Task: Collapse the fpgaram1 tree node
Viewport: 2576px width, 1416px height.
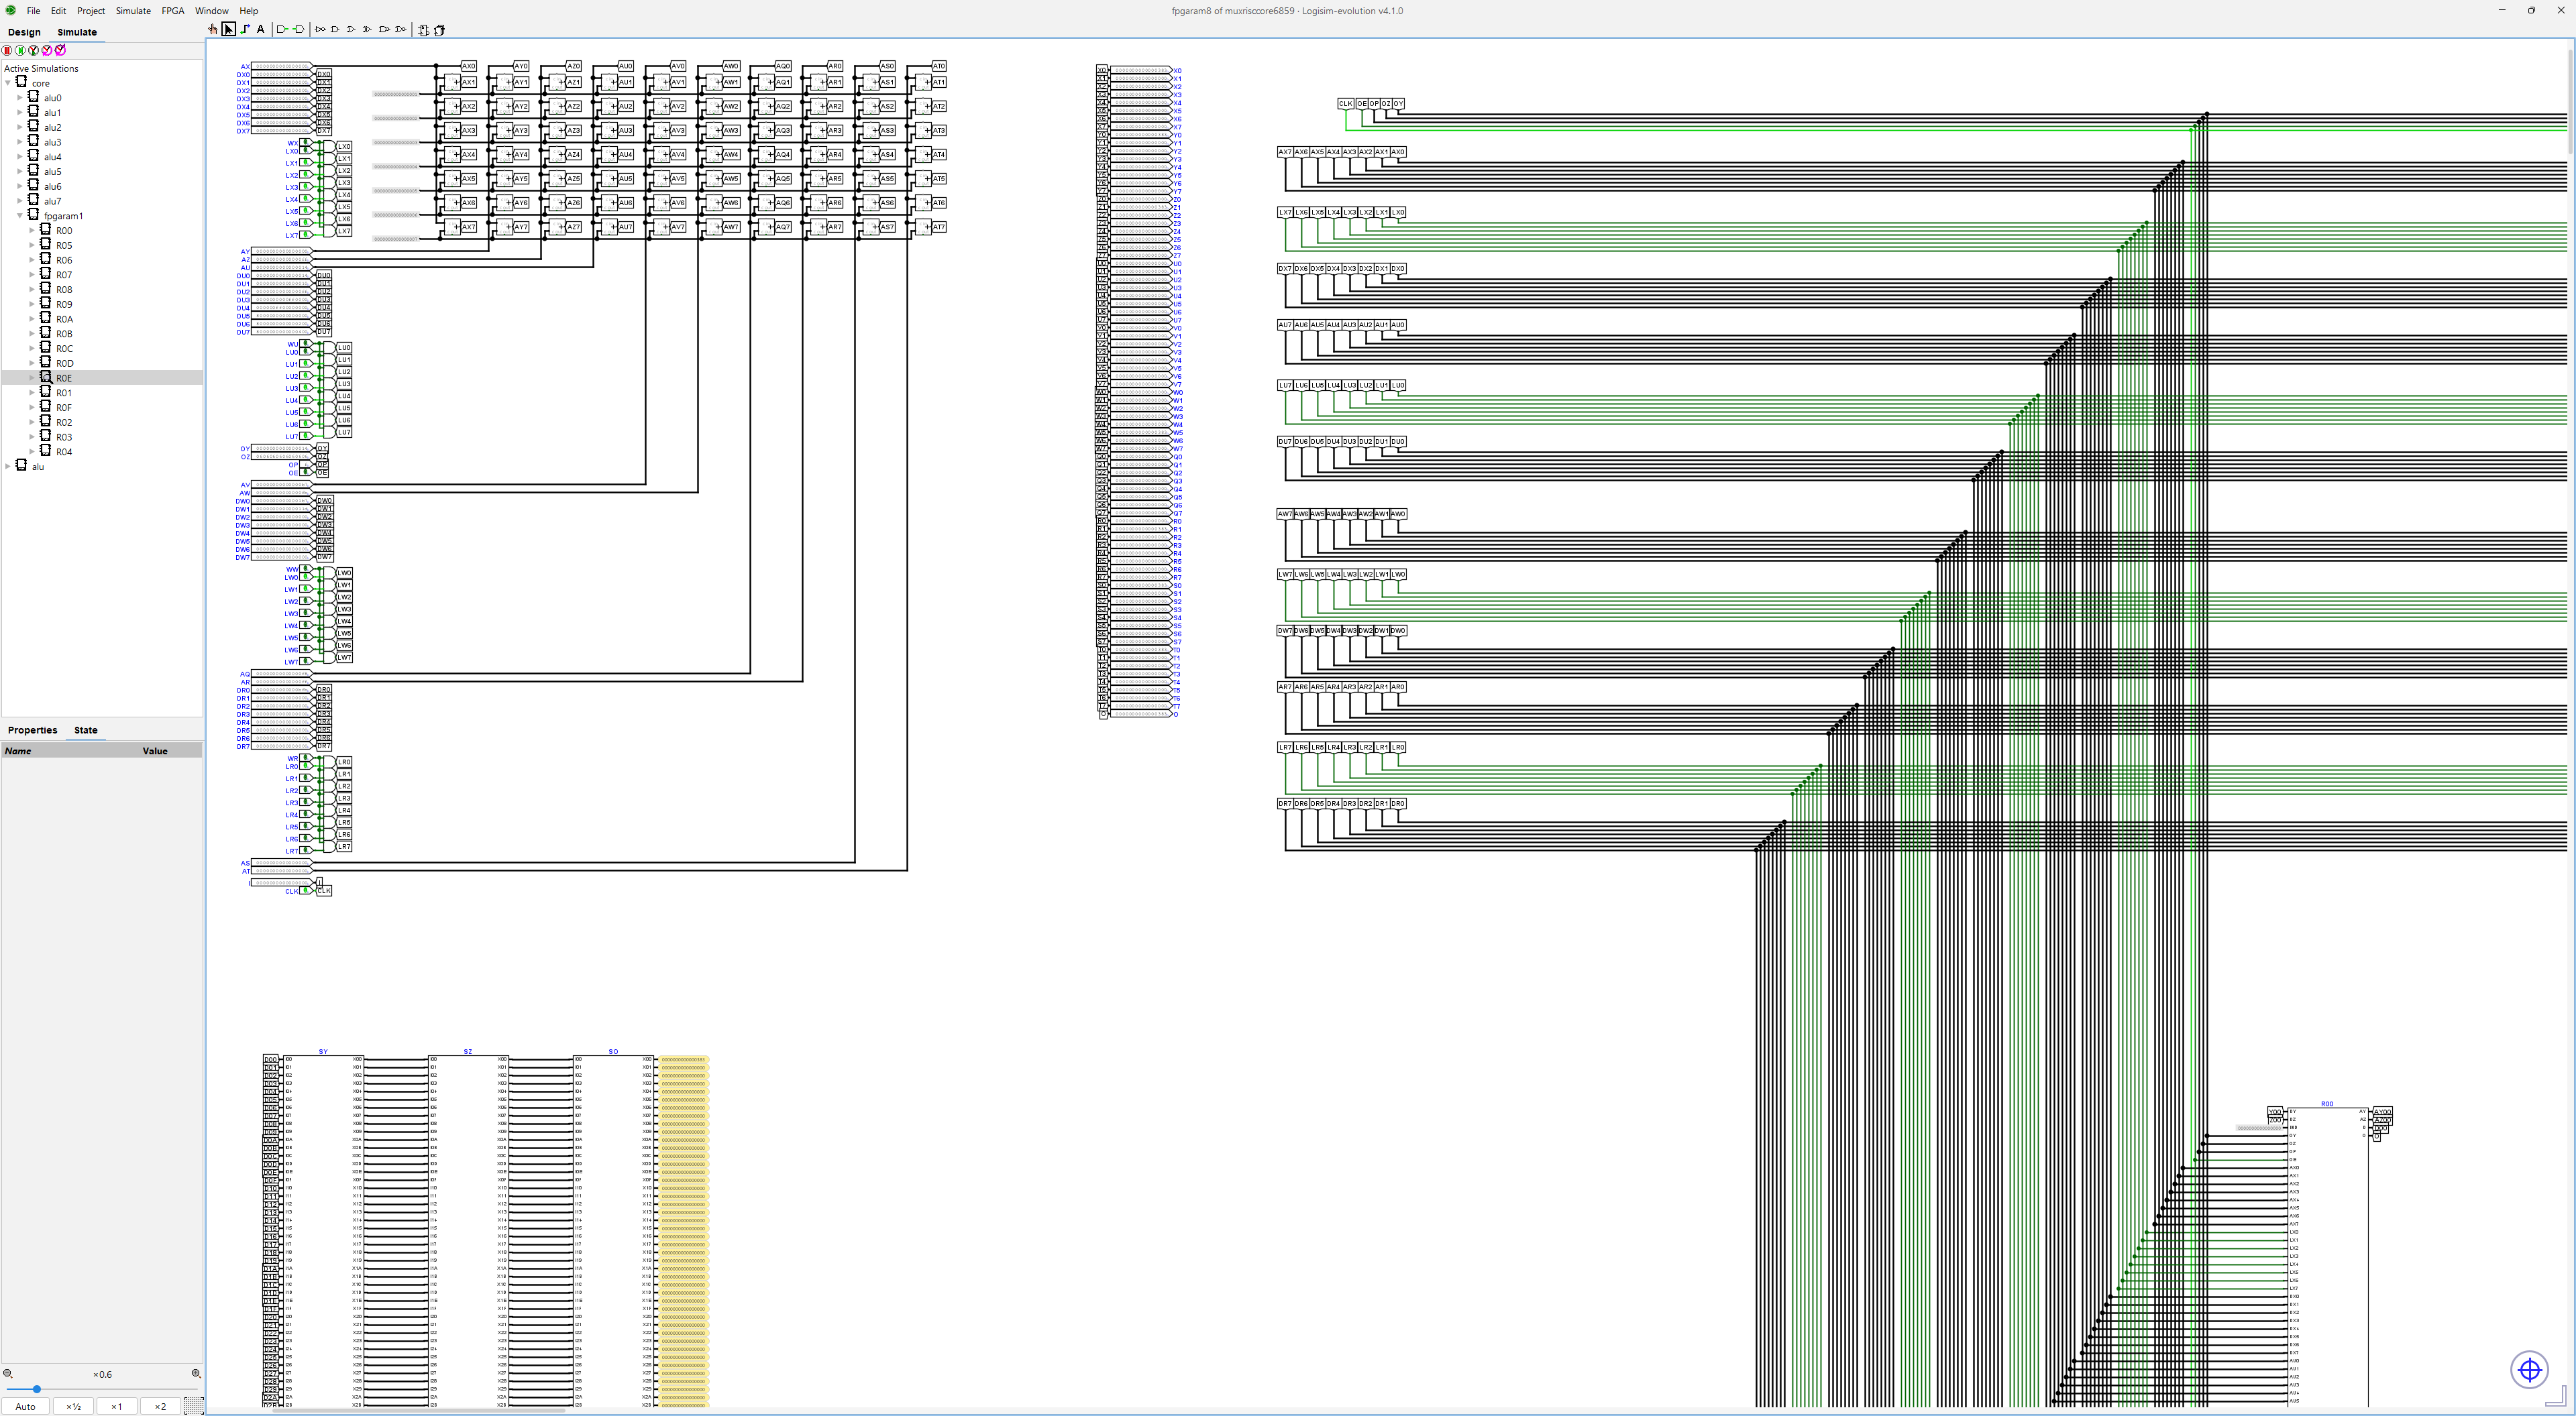Action: click(x=20, y=216)
